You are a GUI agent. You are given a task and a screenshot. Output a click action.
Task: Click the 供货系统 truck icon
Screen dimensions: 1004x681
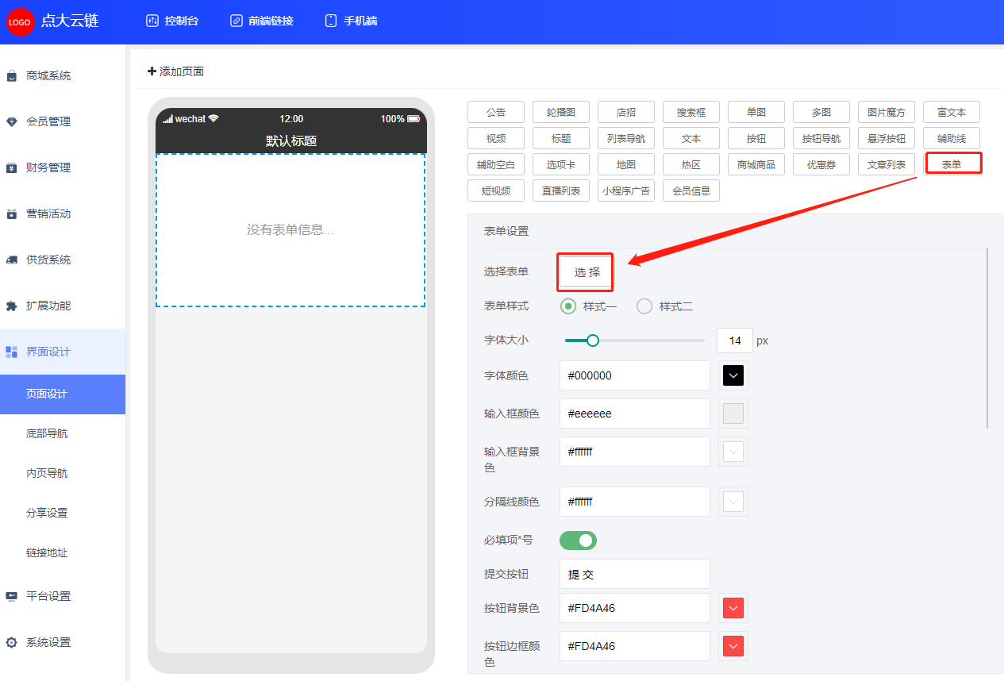click(12, 260)
